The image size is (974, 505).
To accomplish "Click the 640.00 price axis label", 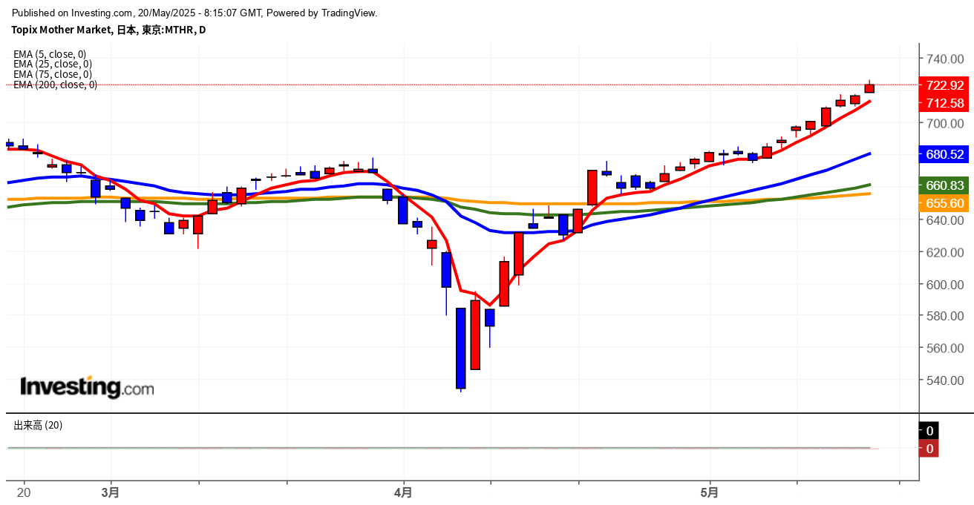I will 945,220.
